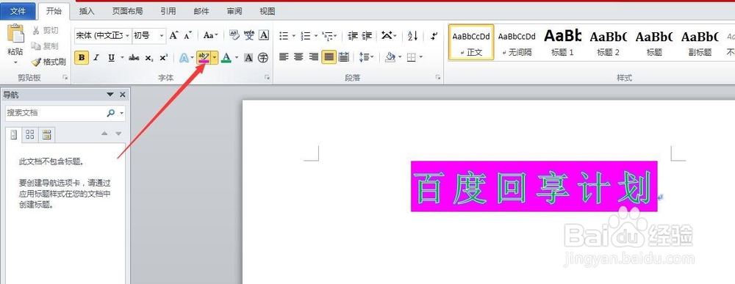This screenshot has height=284, width=735.
Task: Switch to the 页面布局 tab
Action: [127, 11]
